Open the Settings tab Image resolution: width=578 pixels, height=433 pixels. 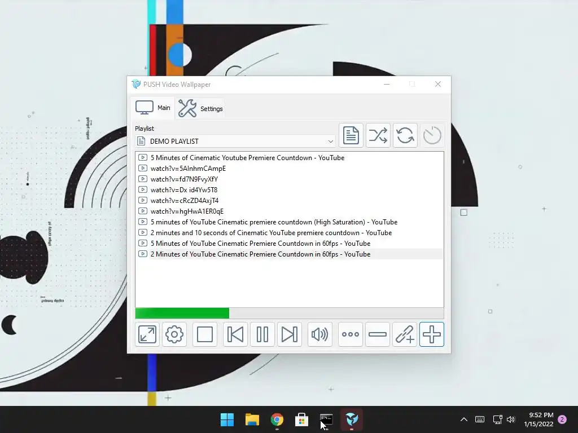(200, 108)
